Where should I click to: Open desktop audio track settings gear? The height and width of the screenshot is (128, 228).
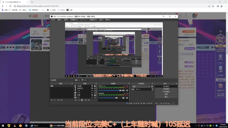127,98
